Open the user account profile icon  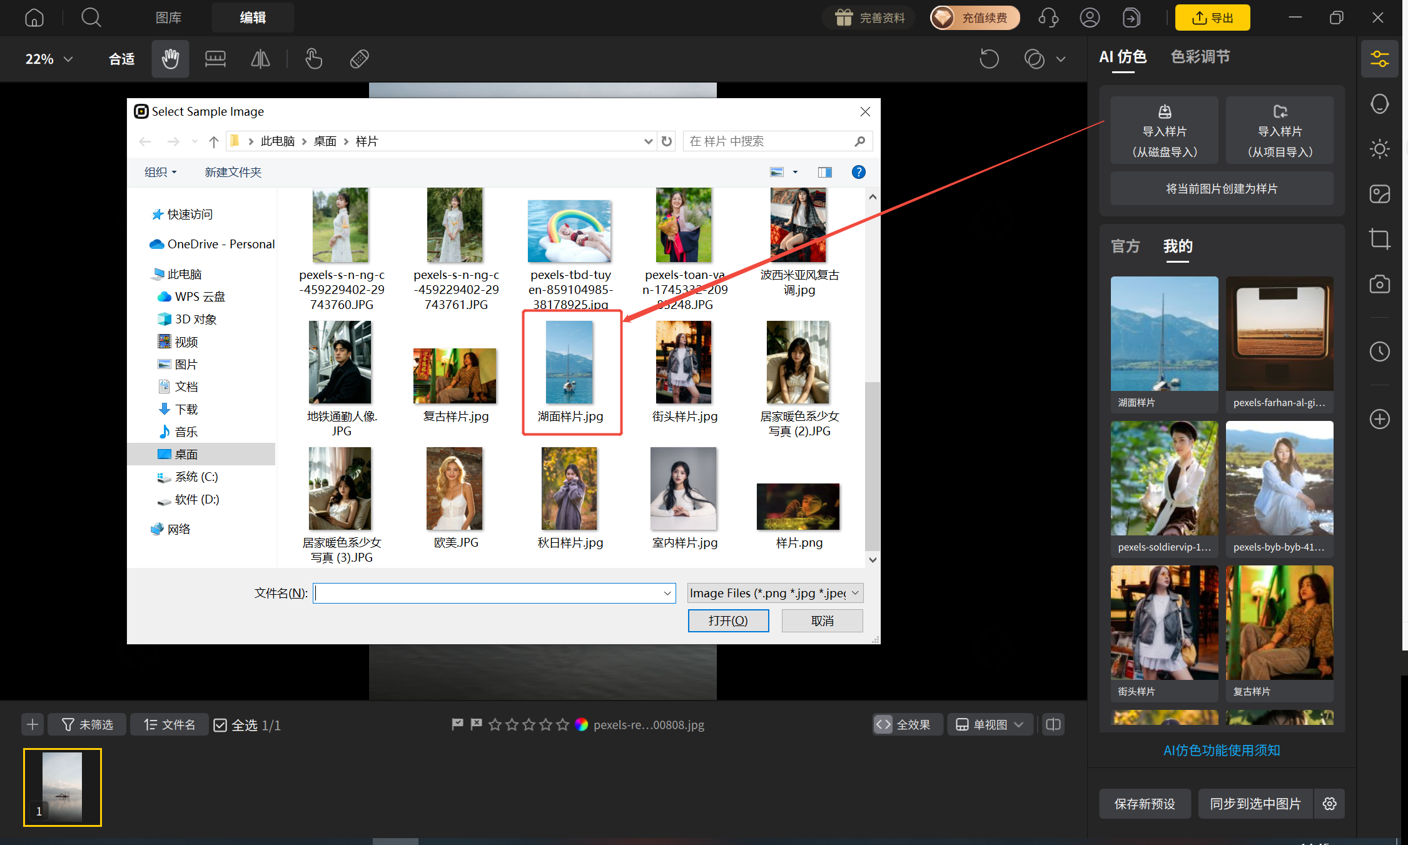click(1090, 18)
